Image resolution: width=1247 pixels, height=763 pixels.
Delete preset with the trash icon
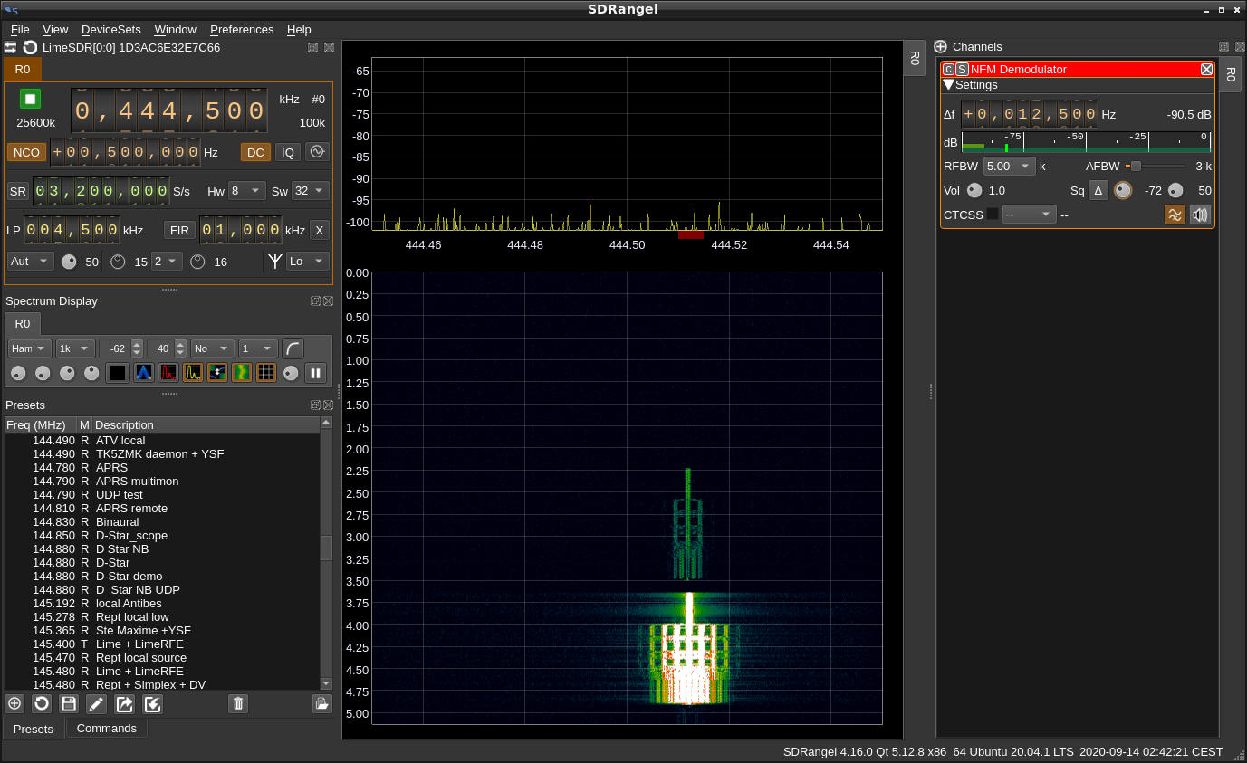pyautogui.click(x=238, y=703)
